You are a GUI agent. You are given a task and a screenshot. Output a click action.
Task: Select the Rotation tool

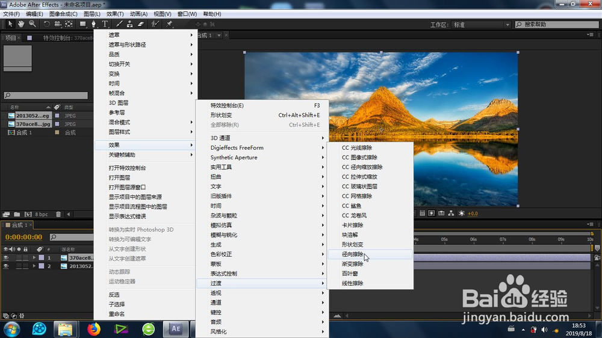click(x=46, y=24)
